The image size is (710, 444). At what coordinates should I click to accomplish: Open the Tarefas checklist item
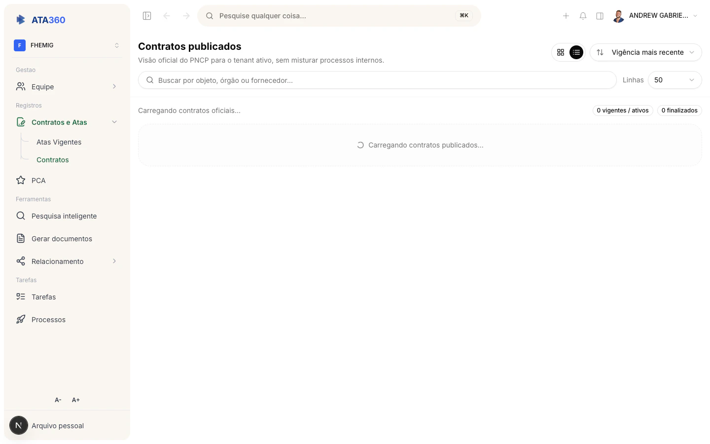43,296
